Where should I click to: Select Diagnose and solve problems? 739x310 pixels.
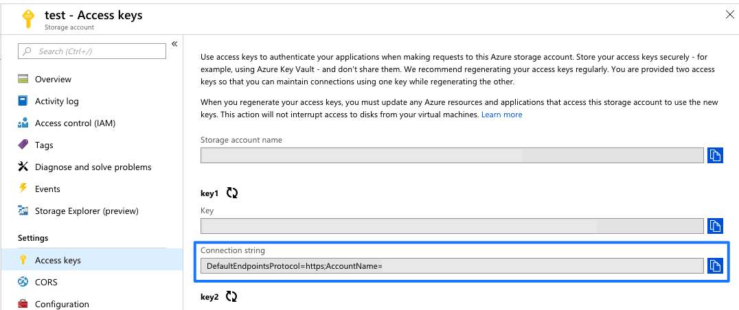point(93,167)
